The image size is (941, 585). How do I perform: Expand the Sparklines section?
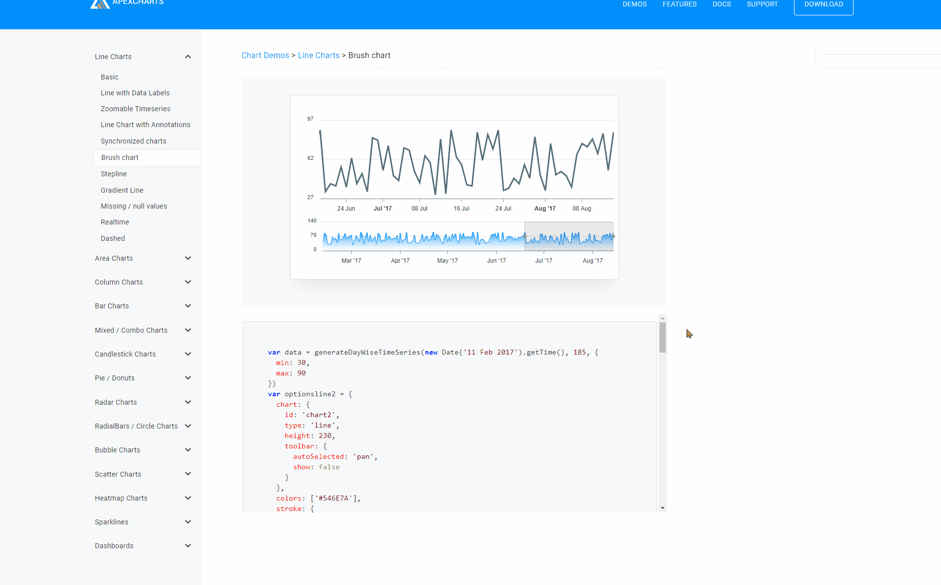(x=188, y=522)
